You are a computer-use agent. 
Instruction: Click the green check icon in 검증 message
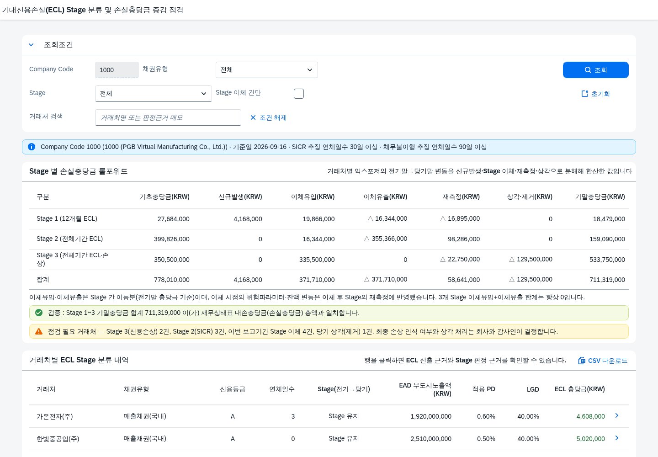click(39, 313)
